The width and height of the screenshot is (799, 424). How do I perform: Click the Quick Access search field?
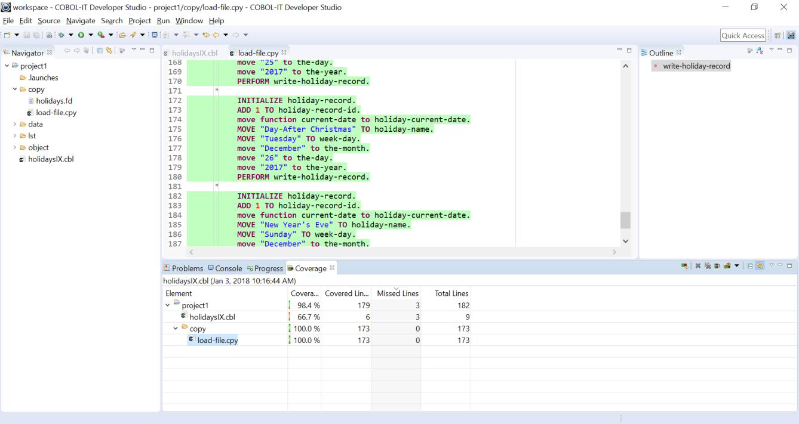(742, 36)
